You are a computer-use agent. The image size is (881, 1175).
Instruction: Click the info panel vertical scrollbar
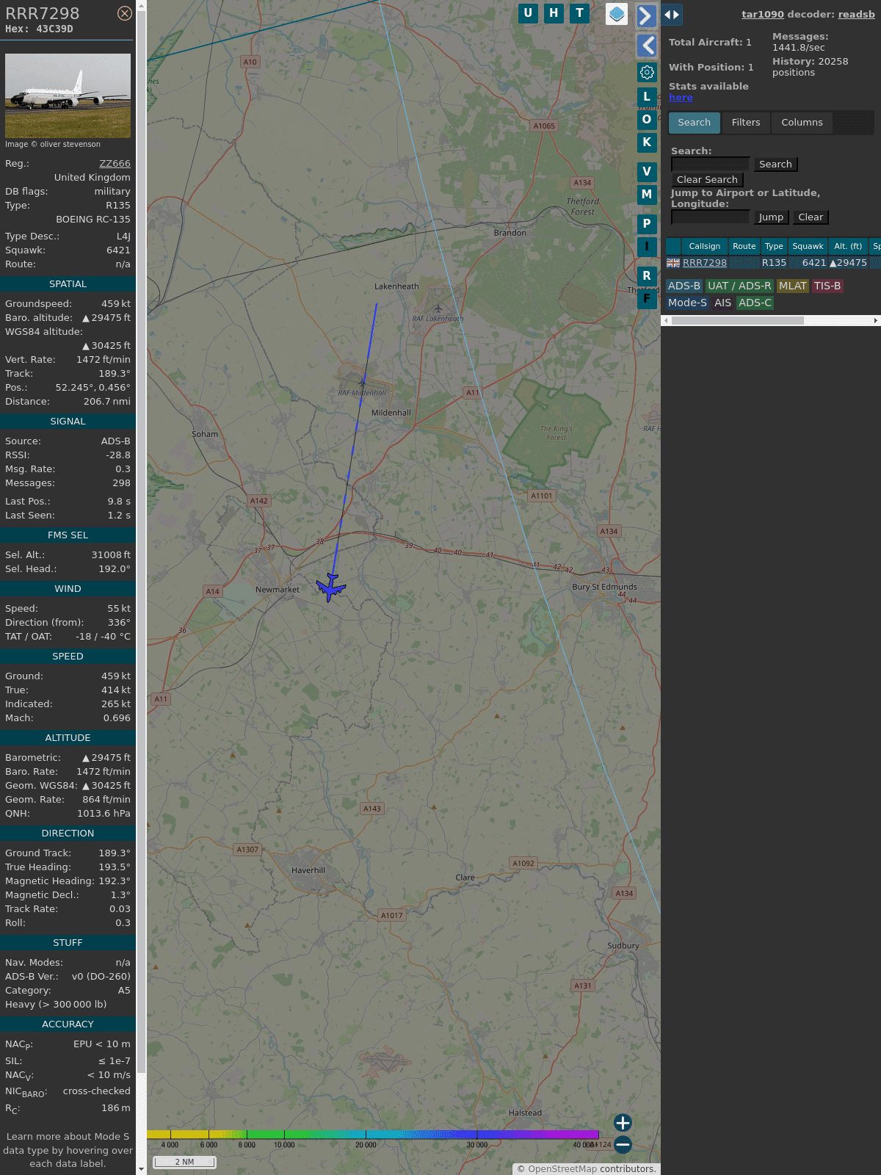(x=141, y=543)
